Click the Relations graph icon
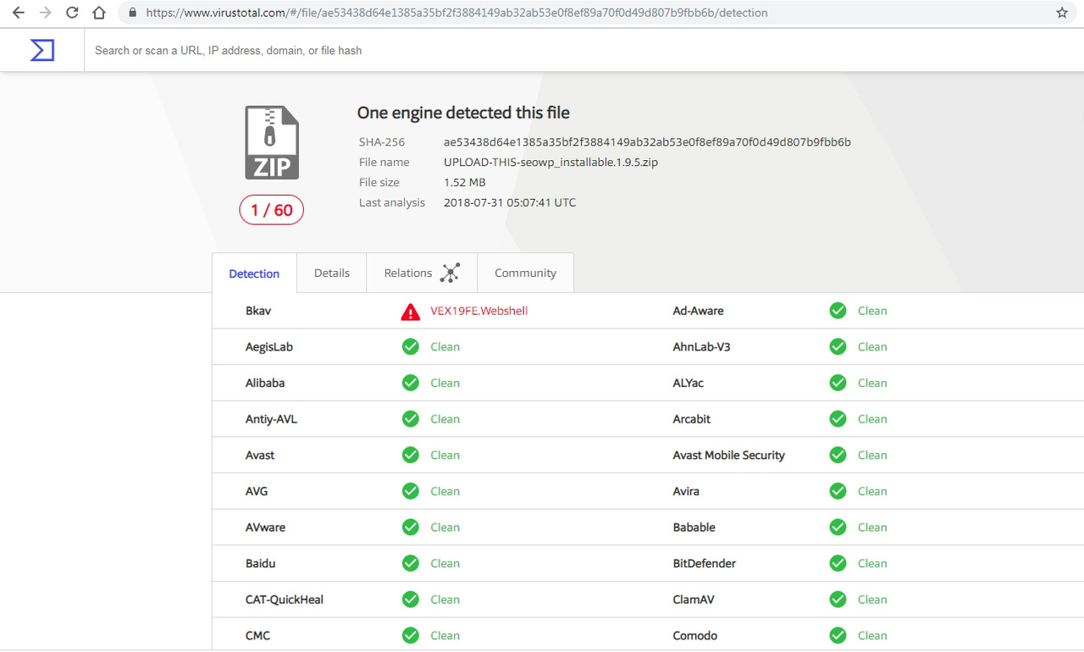Viewport: 1084px width, 652px height. pyautogui.click(x=450, y=273)
